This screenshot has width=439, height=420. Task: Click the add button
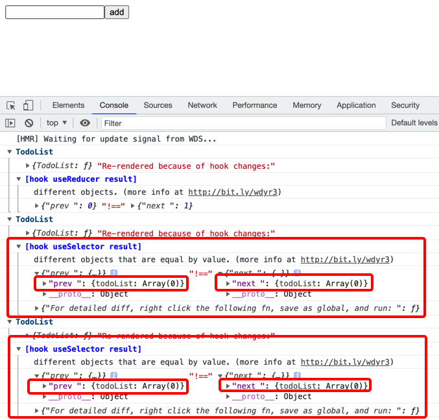[x=117, y=12]
